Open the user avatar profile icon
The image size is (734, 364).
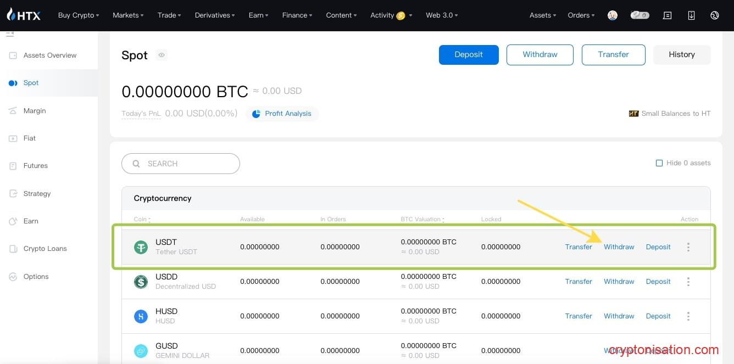tap(613, 15)
